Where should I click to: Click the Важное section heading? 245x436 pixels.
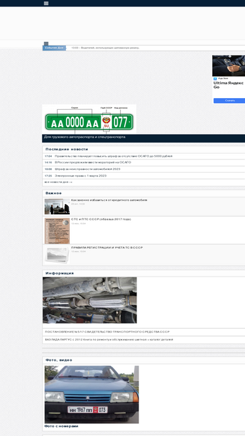tap(54, 193)
